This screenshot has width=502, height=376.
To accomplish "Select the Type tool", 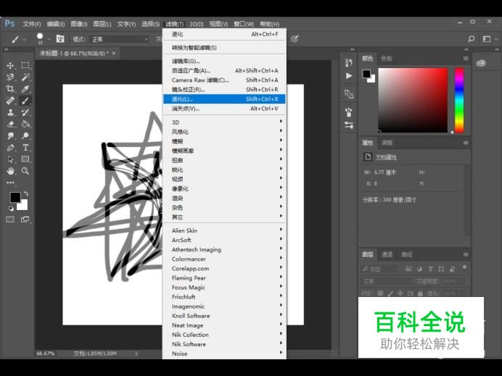I will coord(25,148).
